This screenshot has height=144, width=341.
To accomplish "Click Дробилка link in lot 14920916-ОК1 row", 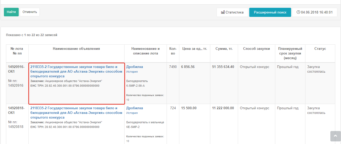I will (x=134, y=67).
